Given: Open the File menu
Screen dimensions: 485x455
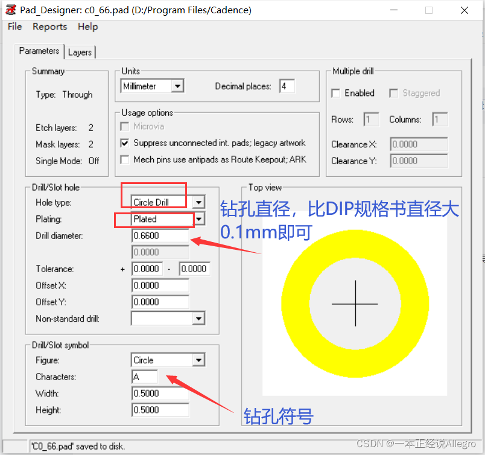Looking at the screenshot, I should click(14, 27).
